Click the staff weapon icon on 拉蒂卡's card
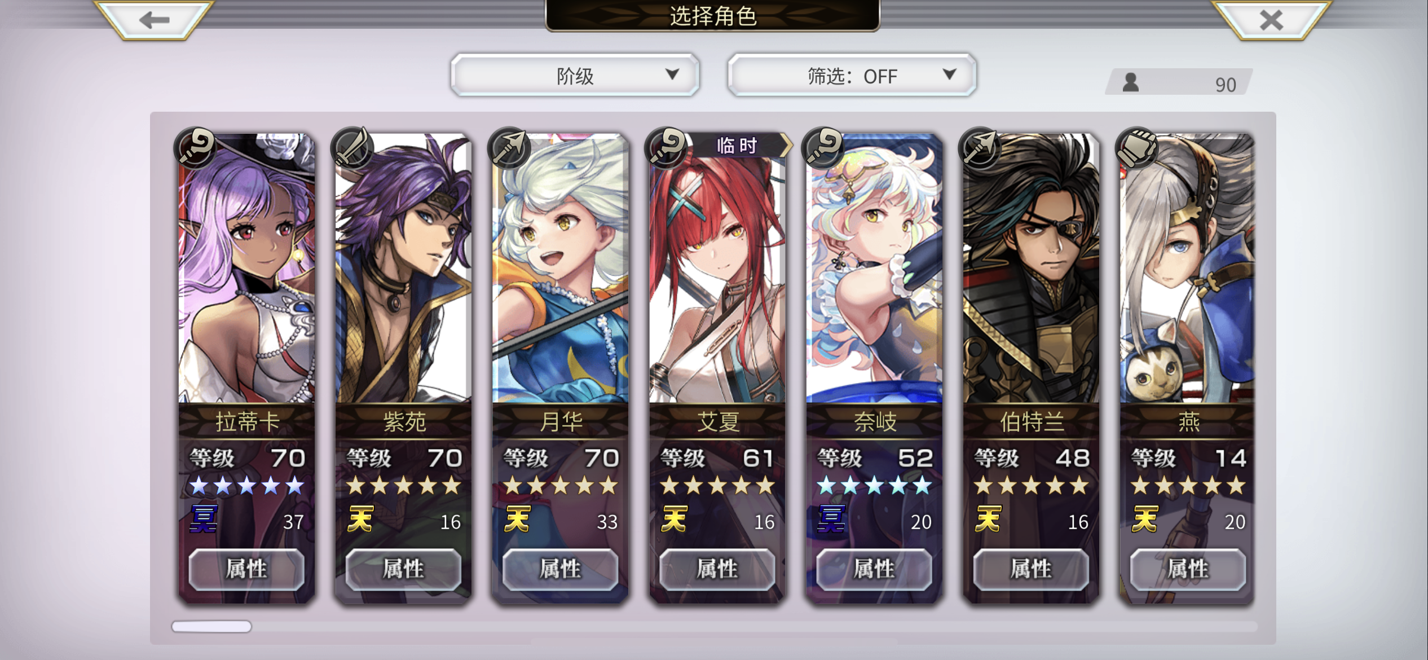The width and height of the screenshot is (1428, 660). 196,148
